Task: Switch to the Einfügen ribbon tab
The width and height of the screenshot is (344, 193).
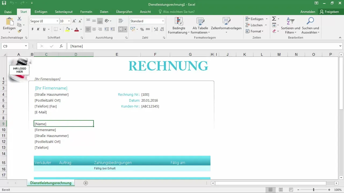Action: click(41, 12)
